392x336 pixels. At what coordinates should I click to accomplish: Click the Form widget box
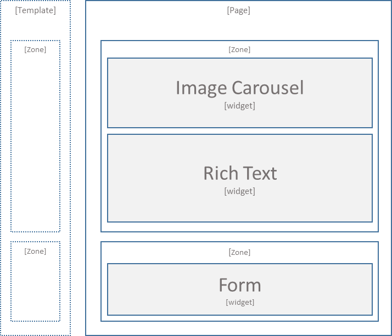click(x=240, y=289)
